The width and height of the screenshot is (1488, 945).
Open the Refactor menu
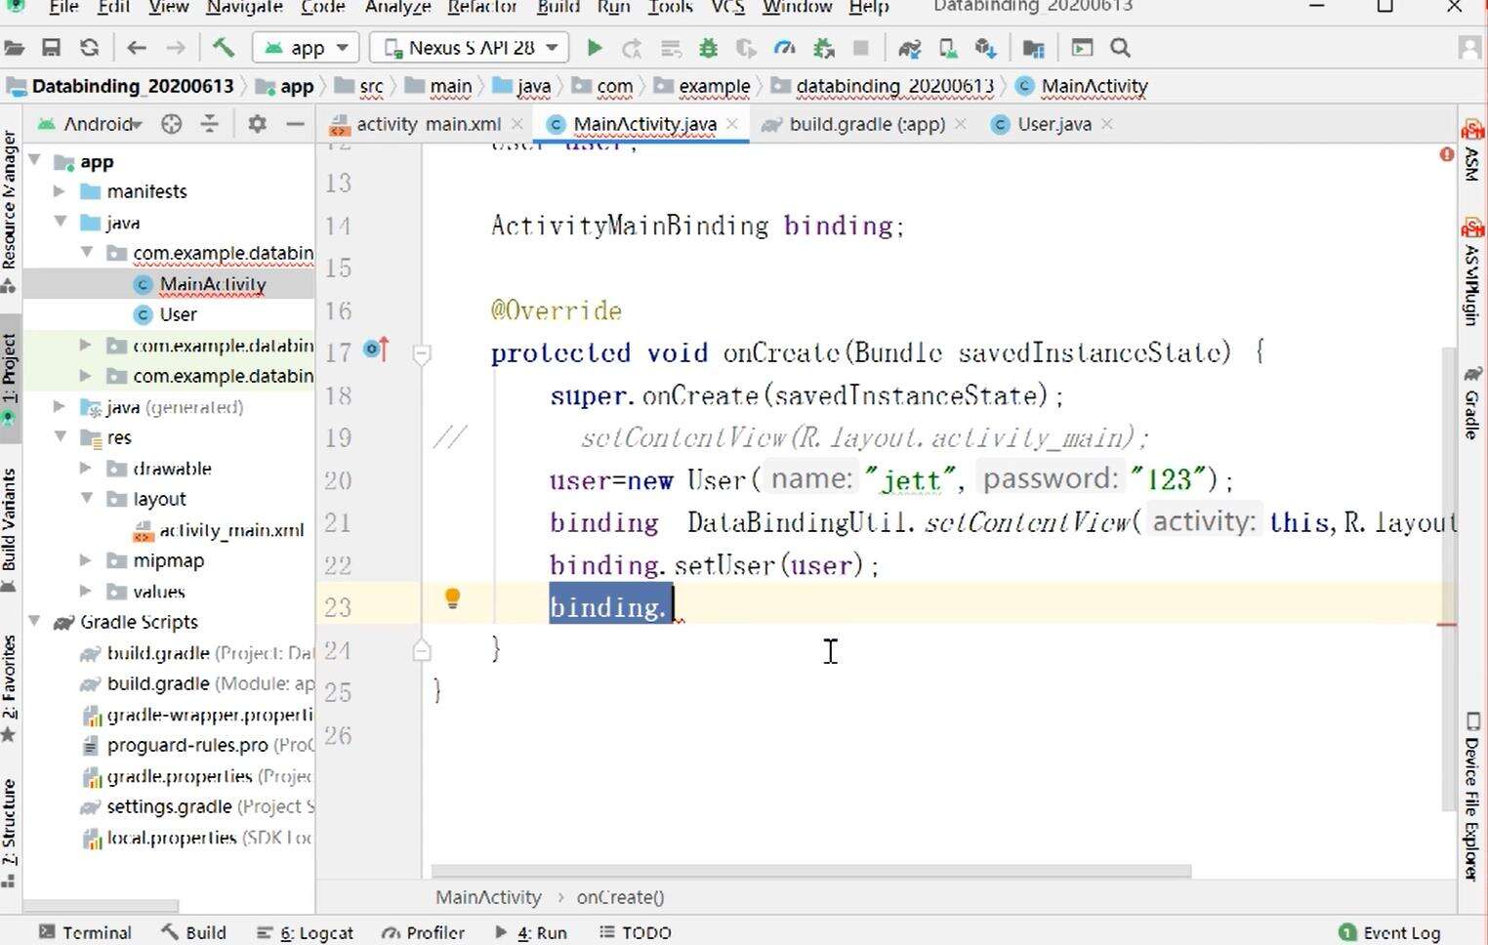[x=481, y=8]
